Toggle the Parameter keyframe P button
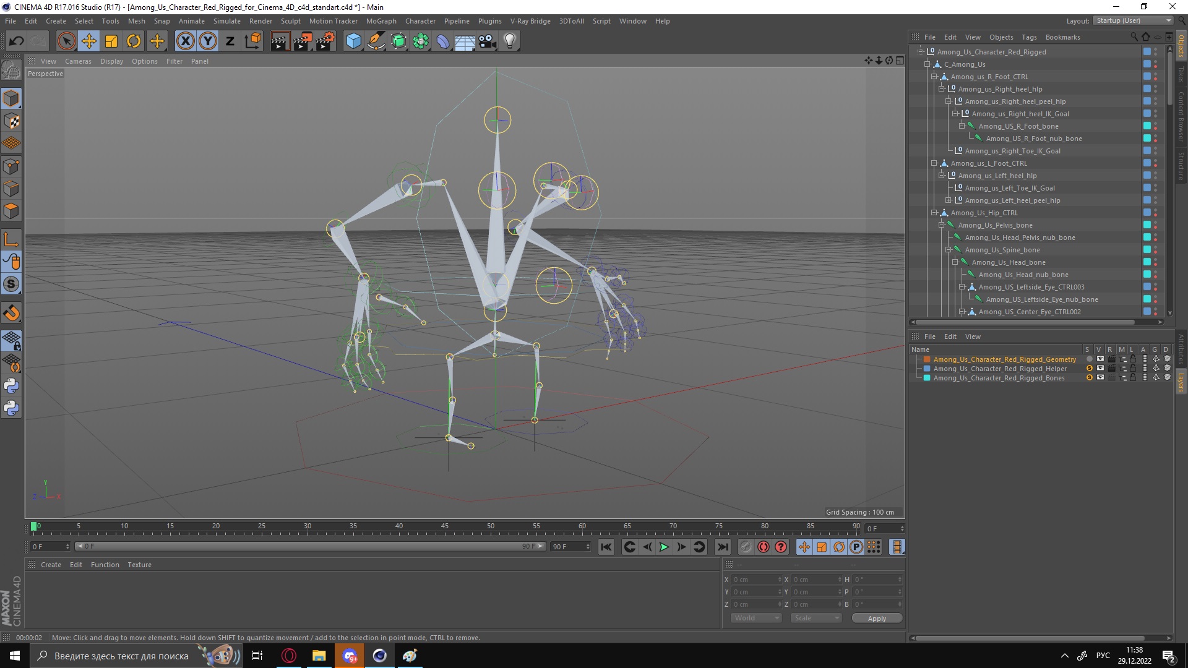1188x668 pixels. [856, 547]
